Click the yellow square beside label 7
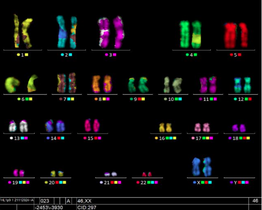 72,99
